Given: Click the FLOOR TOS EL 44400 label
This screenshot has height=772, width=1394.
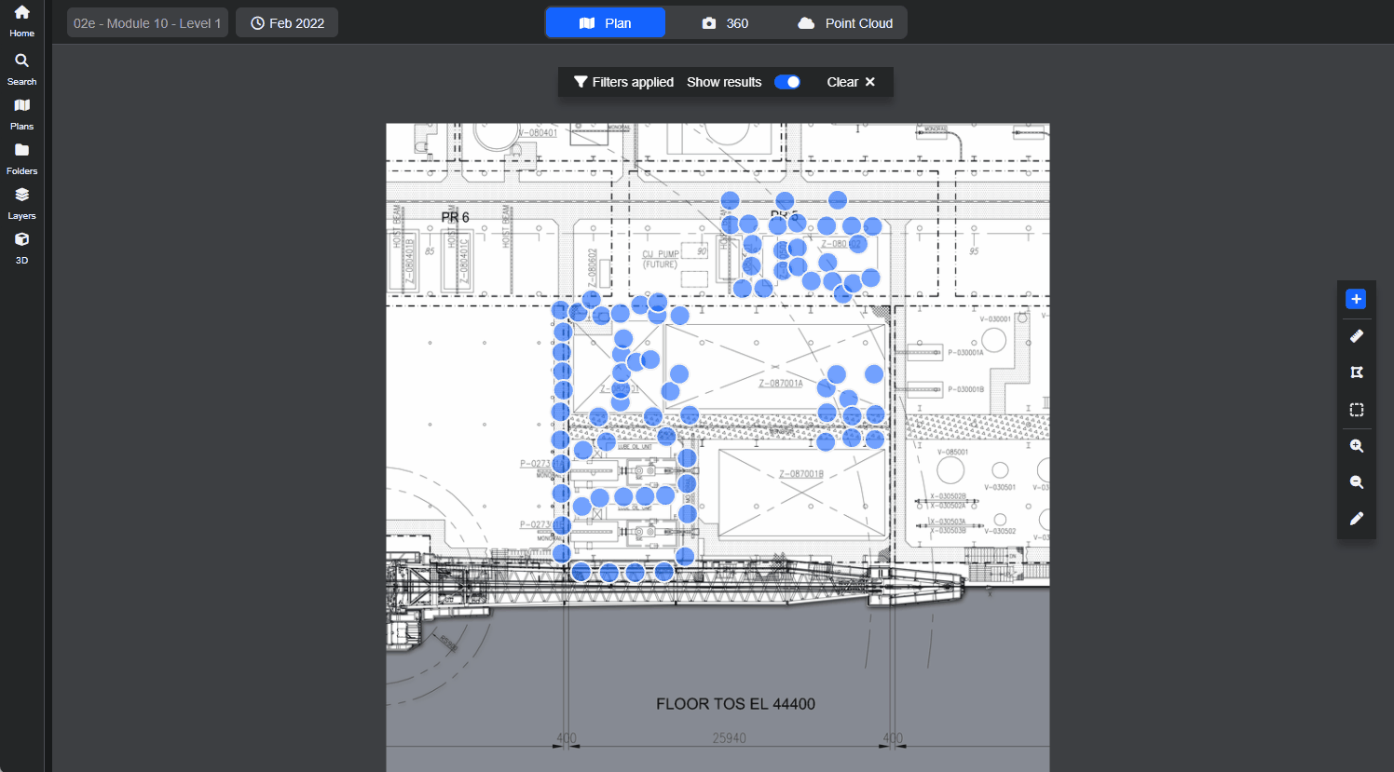Looking at the screenshot, I should [735, 704].
